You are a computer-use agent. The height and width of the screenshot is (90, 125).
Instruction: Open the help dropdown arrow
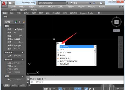(x=104, y=3)
